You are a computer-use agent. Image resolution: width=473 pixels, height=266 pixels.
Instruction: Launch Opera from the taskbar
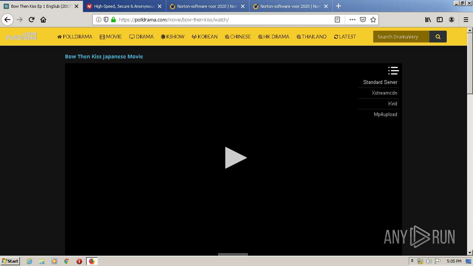[79, 261]
